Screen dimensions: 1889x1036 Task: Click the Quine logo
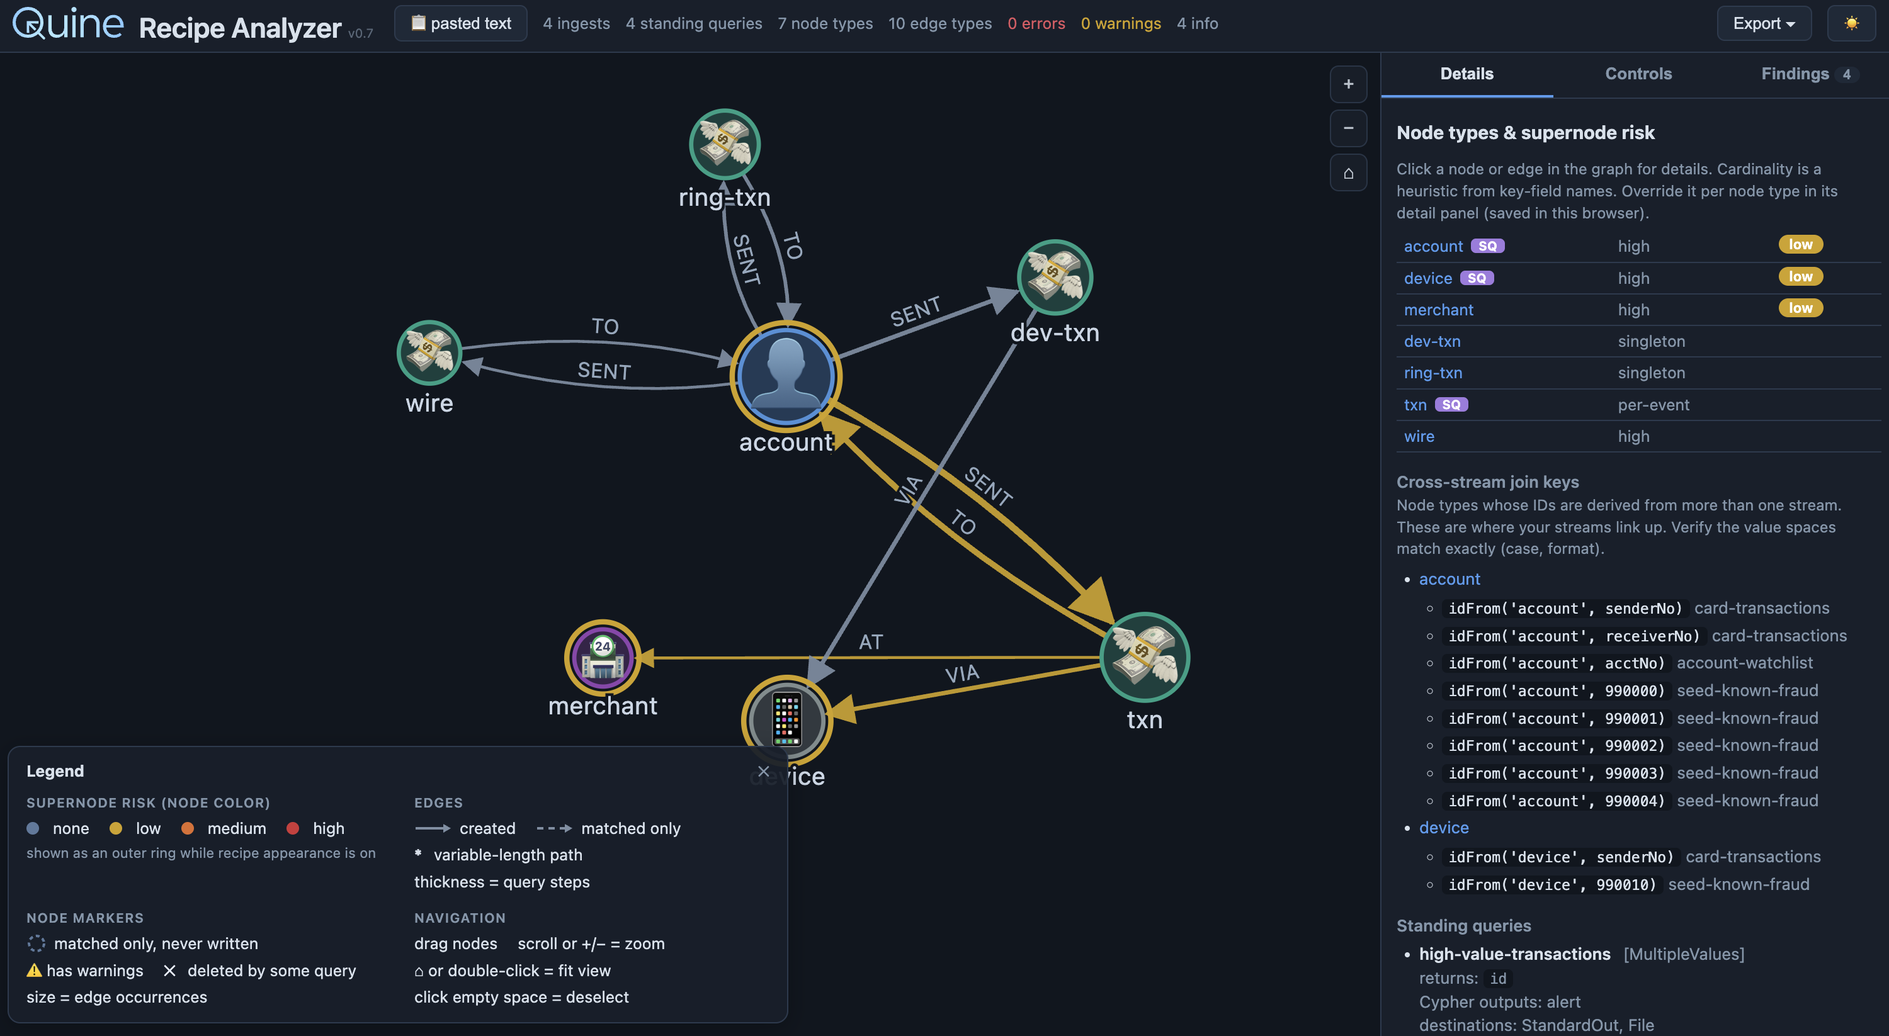(68, 23)
